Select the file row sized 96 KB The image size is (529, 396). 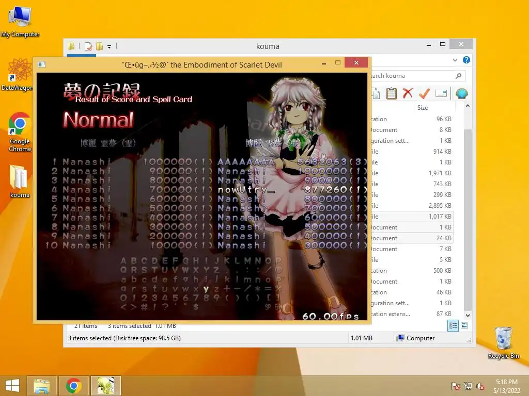pos(412,119)
